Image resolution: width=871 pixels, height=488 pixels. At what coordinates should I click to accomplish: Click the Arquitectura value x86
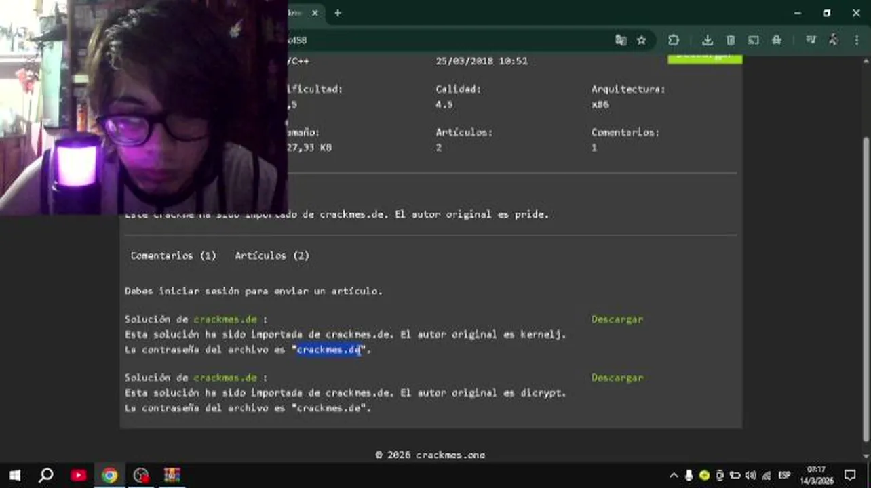click(600, 104)
